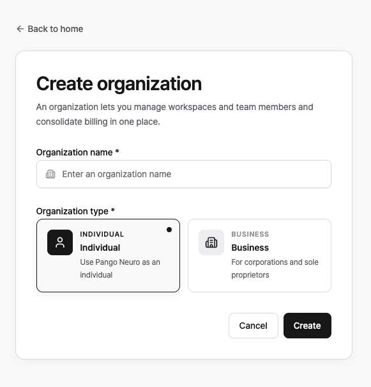Viewport: 371px width, 387px height.
Task: Click the uppercase INDIVIDUAL caption
Action: tap(102, 234)
